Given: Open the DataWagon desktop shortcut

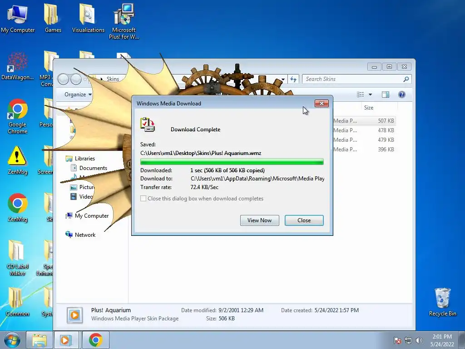Looking at the screenshot, I should click(18, 66).
